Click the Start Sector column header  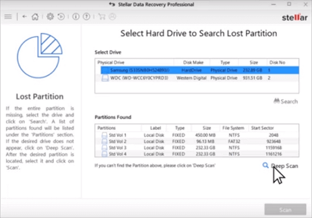click(262, 128)
